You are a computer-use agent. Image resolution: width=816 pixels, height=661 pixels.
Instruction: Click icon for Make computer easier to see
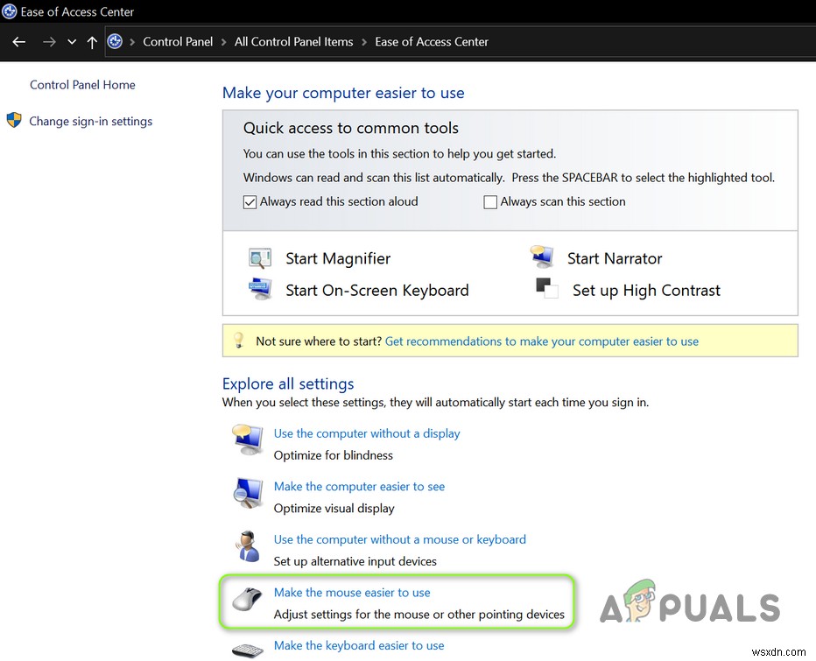pos(247,493)
